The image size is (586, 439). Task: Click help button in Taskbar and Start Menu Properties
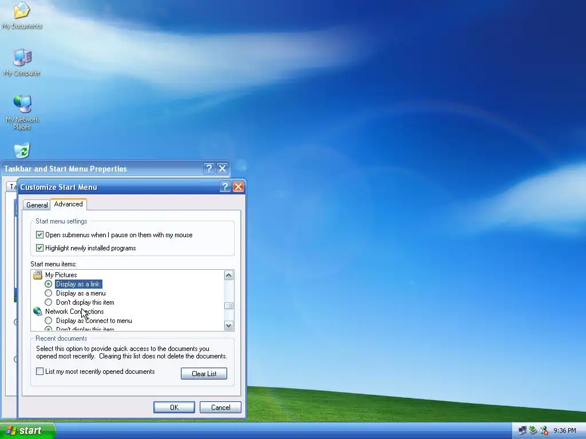point(209,169)
